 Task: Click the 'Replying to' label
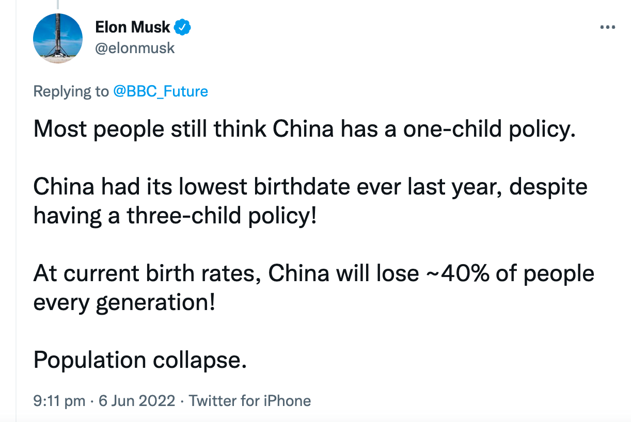(71, 91)
